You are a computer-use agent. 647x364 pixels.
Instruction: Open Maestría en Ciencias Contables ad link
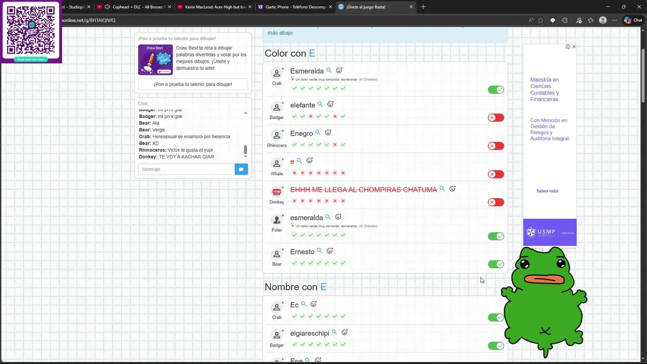coord(545,89)
